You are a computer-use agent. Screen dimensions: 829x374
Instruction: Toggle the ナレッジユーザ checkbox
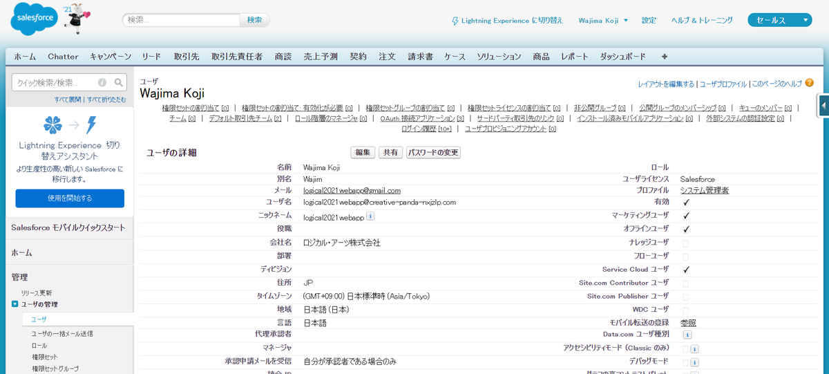(686, 243)
